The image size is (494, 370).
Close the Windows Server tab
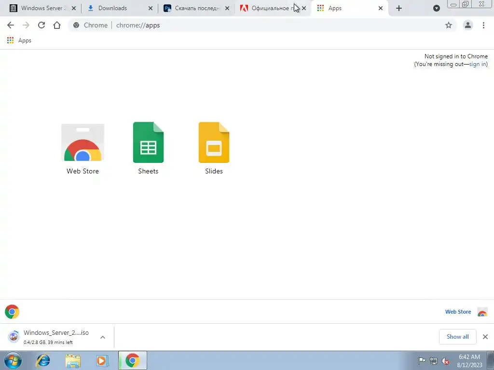[74, 8]
